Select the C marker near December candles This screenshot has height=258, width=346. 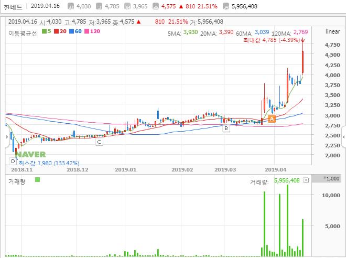pos(99,142)
